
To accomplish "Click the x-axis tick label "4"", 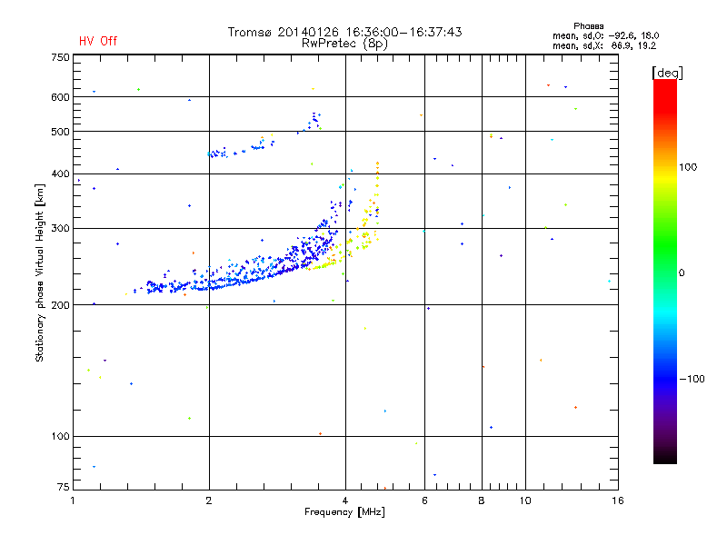I will pos(345,500).
